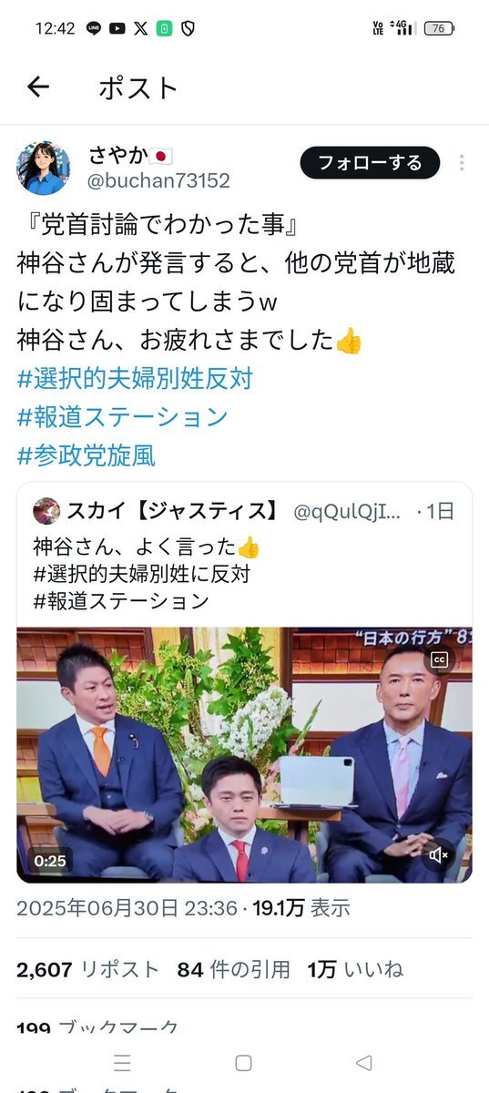Go back using the top-left arrow
This screenshot has width=489, height=1093.
pos(37,87)
